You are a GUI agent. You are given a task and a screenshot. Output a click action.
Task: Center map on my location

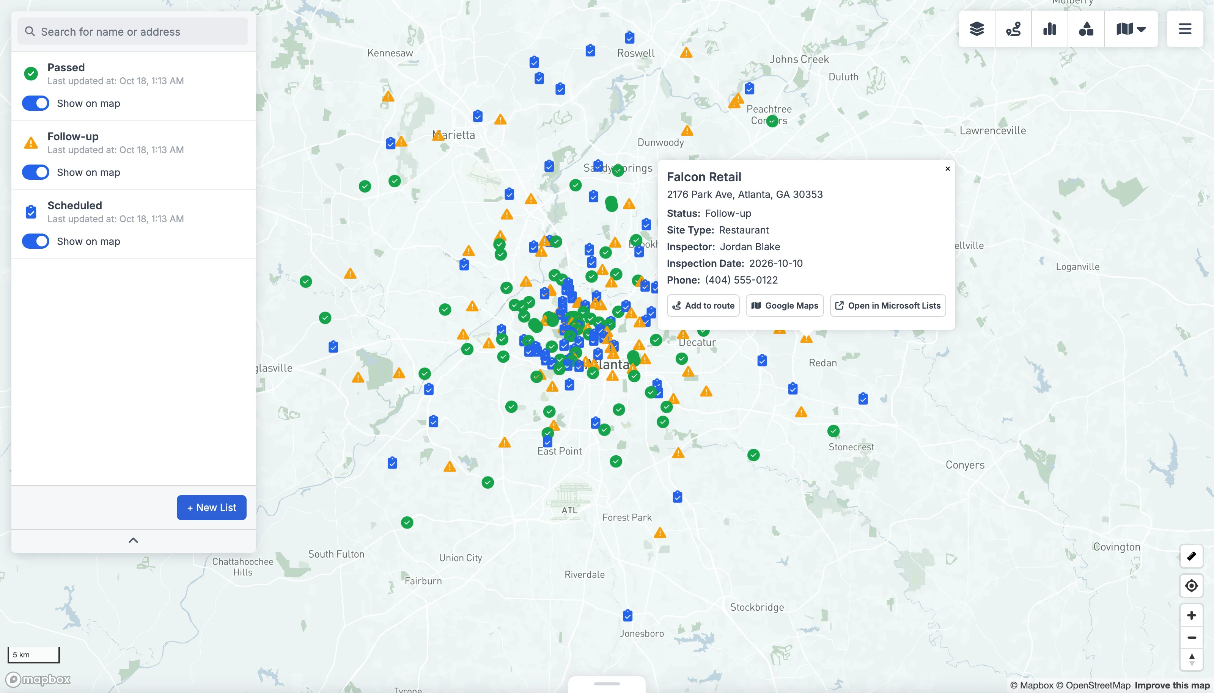[x=1191, y=585]
